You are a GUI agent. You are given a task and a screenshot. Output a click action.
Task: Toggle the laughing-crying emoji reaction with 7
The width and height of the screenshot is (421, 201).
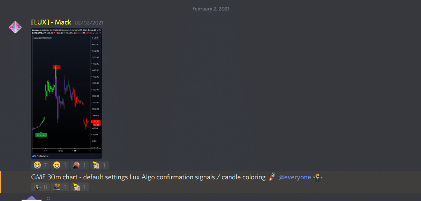[x=40, y=165]
